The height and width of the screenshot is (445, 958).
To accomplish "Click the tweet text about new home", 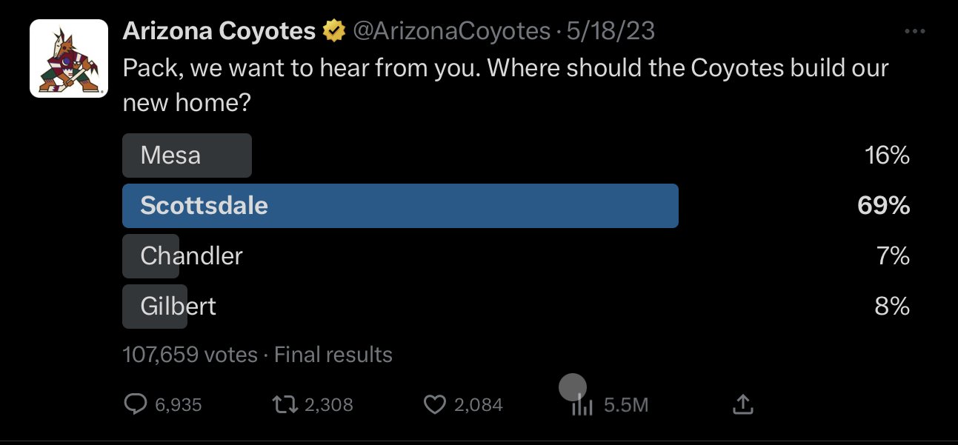I will [505, 85].
